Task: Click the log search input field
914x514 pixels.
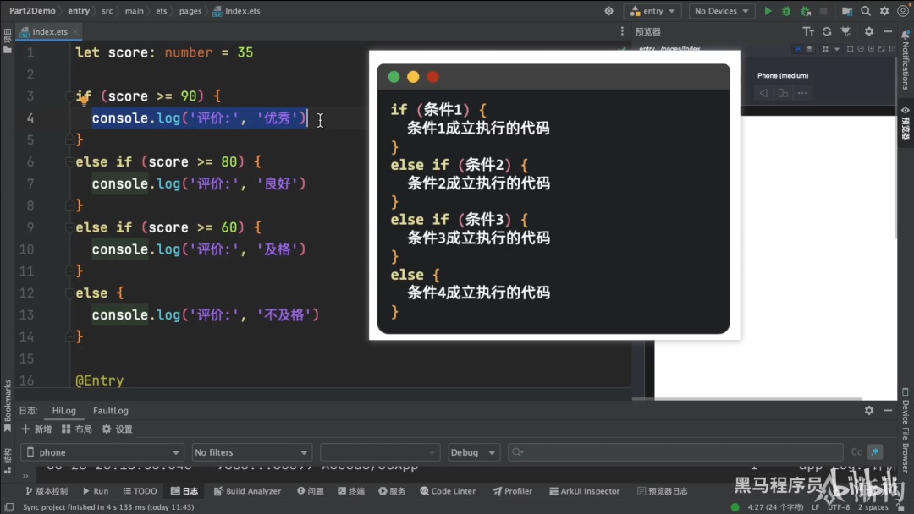Action: (675, 452)
